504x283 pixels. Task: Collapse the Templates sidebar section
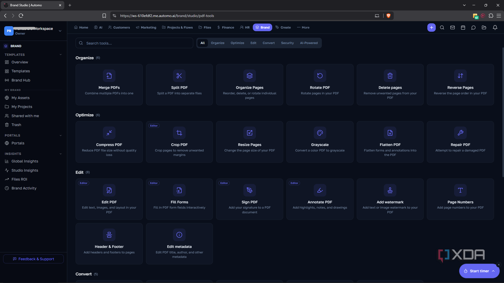[60, 55]
